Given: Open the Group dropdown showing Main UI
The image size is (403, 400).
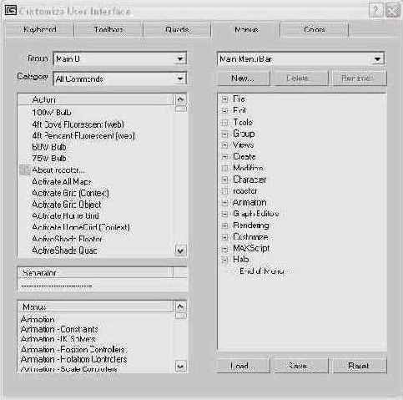Looking at the screenshot, I should (x=120, y=58).
